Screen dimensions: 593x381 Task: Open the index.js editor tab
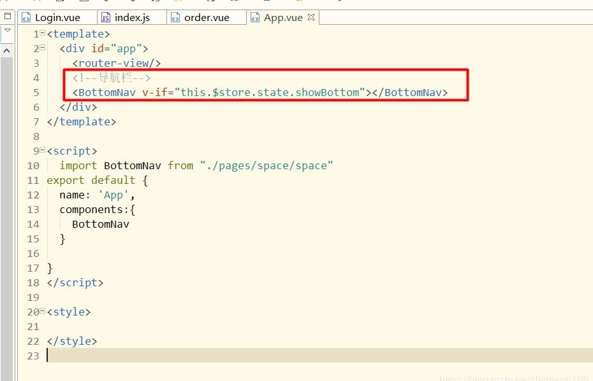[131, 18]
